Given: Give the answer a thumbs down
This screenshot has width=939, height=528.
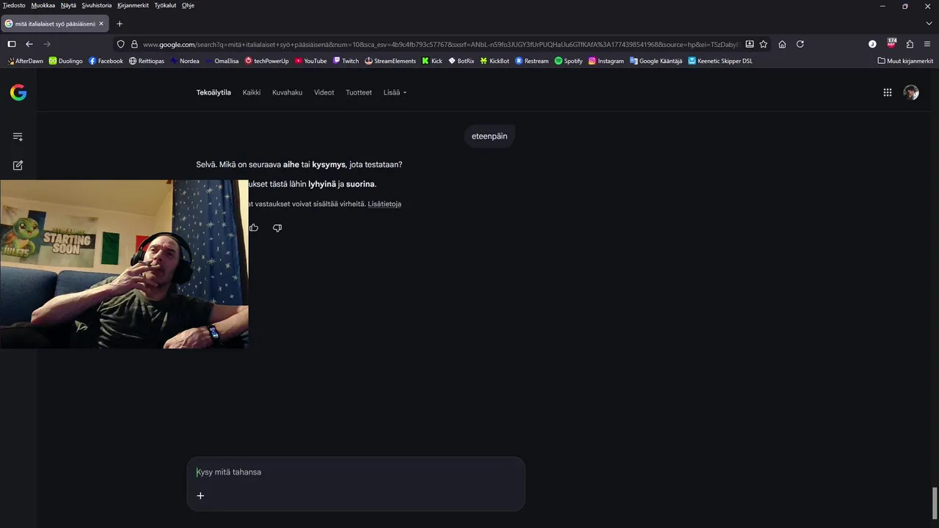Looking at the screenshot, I should point(277,228).
